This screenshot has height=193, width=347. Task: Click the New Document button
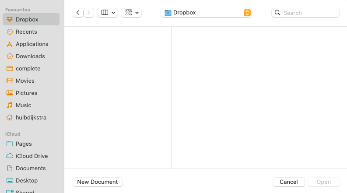pos(98,182)
